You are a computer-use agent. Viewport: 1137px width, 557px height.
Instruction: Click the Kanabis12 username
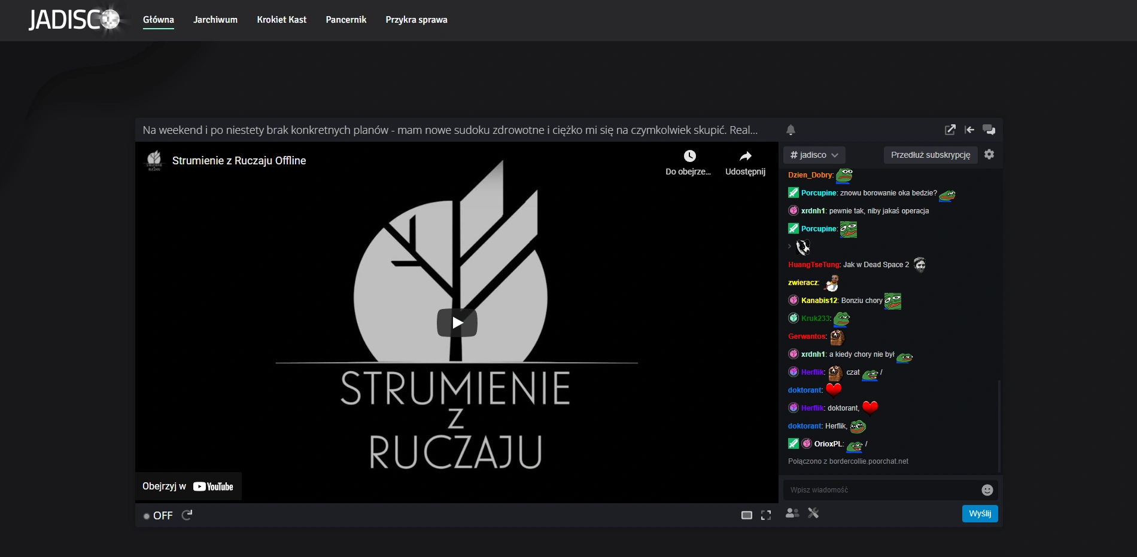click(819, 301)
